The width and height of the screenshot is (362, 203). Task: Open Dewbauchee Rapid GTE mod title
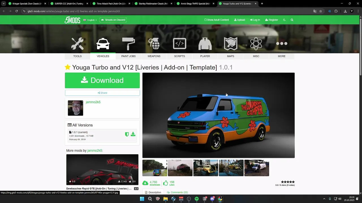coord(99,189)
